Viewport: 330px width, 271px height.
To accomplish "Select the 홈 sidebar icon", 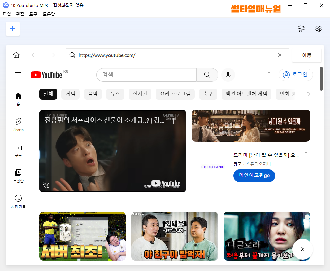I will click(18, 99).
